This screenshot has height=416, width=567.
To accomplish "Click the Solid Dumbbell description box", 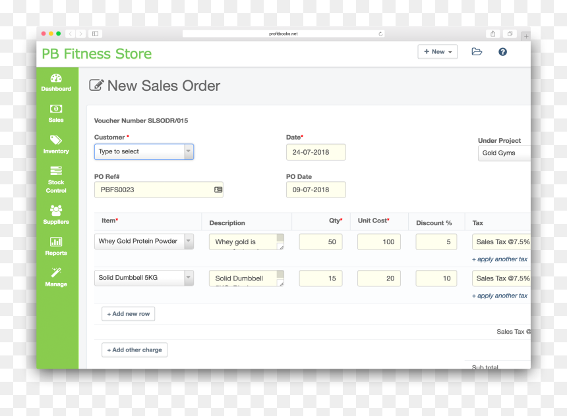I will pos(247,278).
